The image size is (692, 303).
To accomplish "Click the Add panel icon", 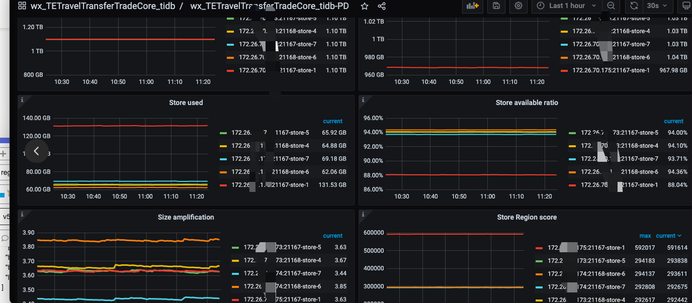I will (x=472, y=6).
